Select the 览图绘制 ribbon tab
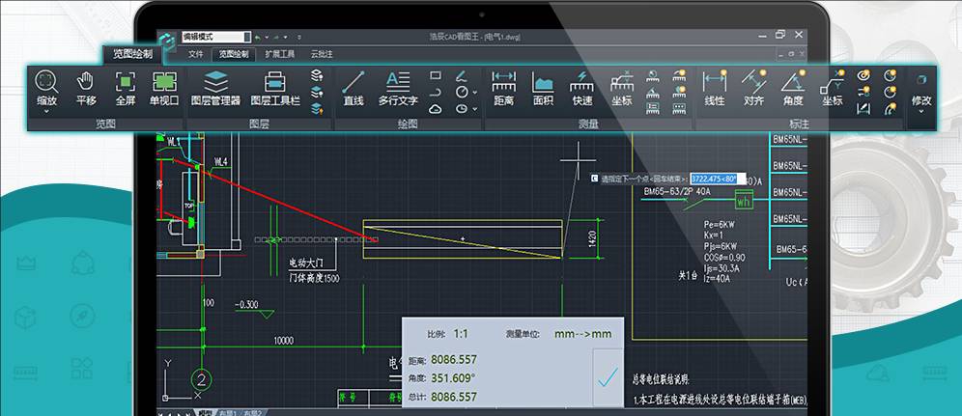This screenshot has height=416, width=962. pos(234,54)
